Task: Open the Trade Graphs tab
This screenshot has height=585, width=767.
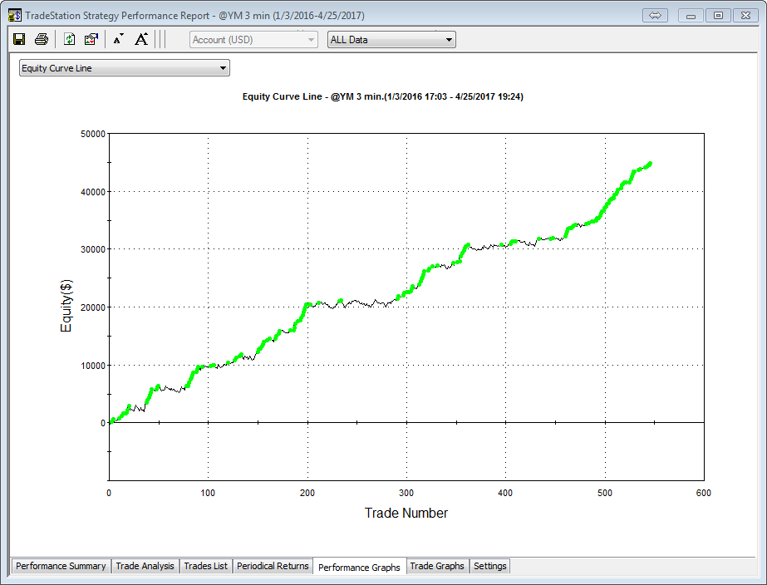Action: tap(437, 566)
